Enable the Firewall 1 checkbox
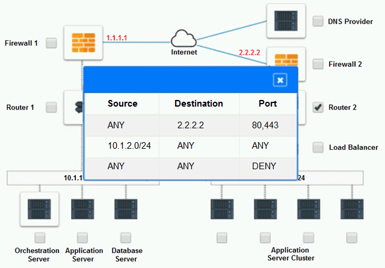The height and width of the screenshot is (268, 385). pyautogui.click(x=52, y=43)
